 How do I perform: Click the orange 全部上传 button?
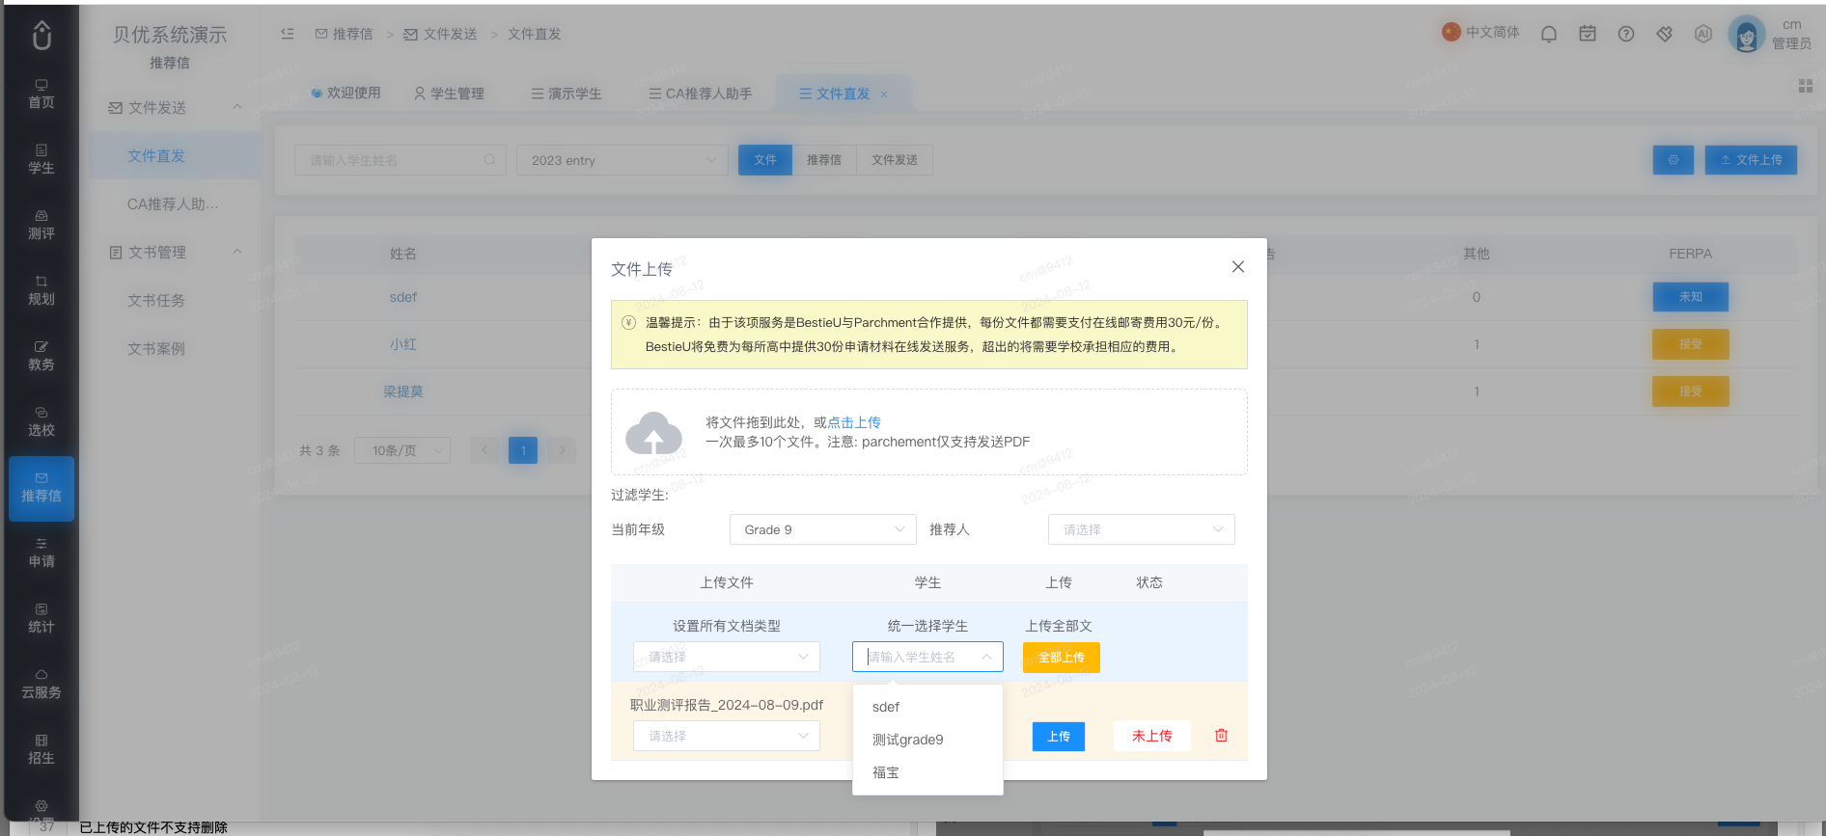[x=1062, y=657]
